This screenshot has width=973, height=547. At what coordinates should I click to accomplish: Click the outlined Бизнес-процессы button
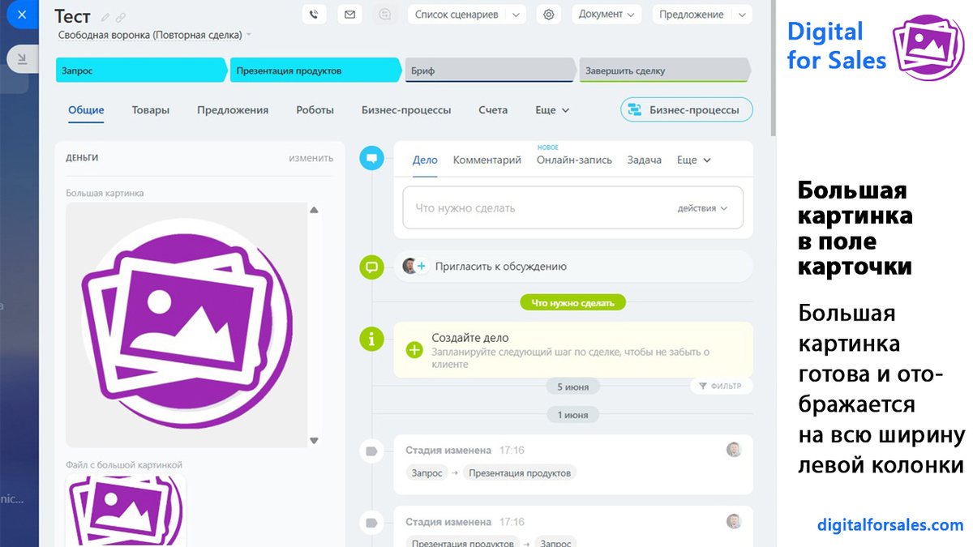687,110
